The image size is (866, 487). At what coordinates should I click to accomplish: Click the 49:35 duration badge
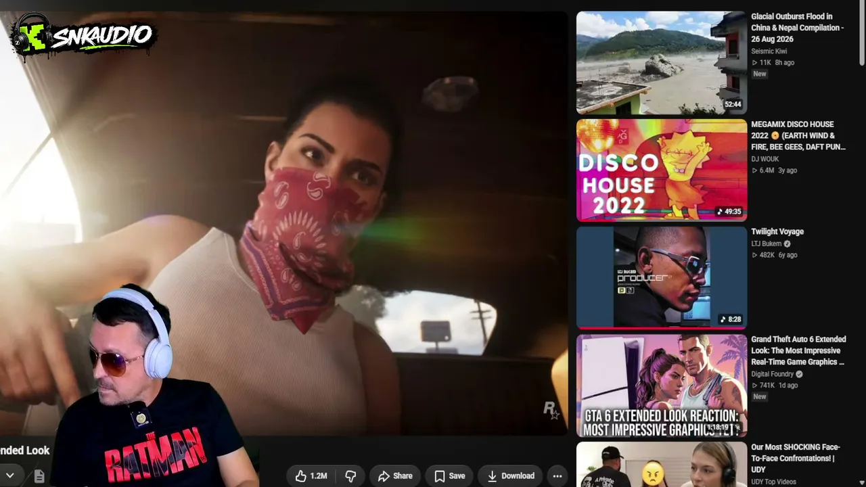coord(729,212)
